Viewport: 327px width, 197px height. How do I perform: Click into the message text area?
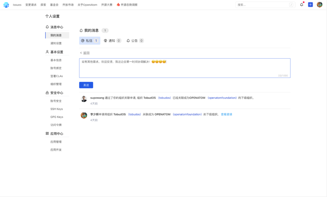185,68
